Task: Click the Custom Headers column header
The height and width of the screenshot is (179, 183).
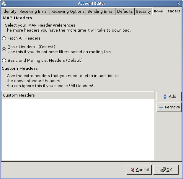Action: [78, 95]
